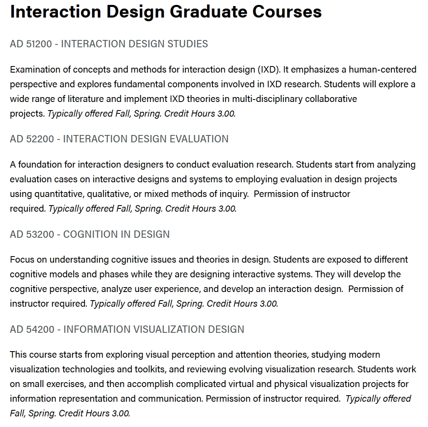
Task: Open the AD 54200 Information Visualization Design course
Action: click(x=127, y=329)
